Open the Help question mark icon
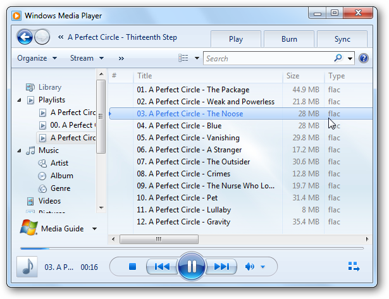Screen dimensions: 389x299 point(364,58)
